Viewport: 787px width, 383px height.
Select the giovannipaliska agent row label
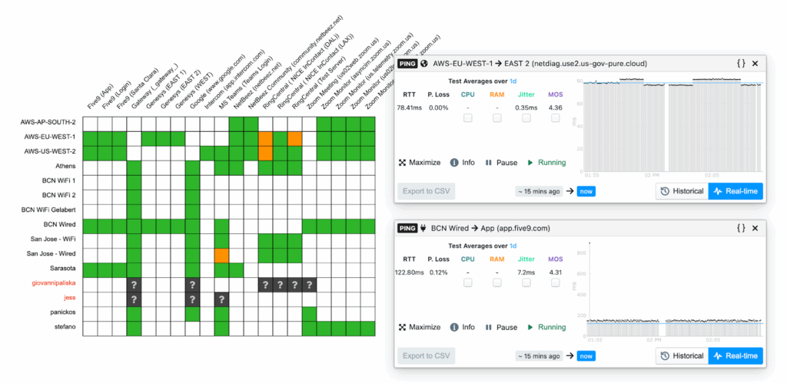point(50,284)
